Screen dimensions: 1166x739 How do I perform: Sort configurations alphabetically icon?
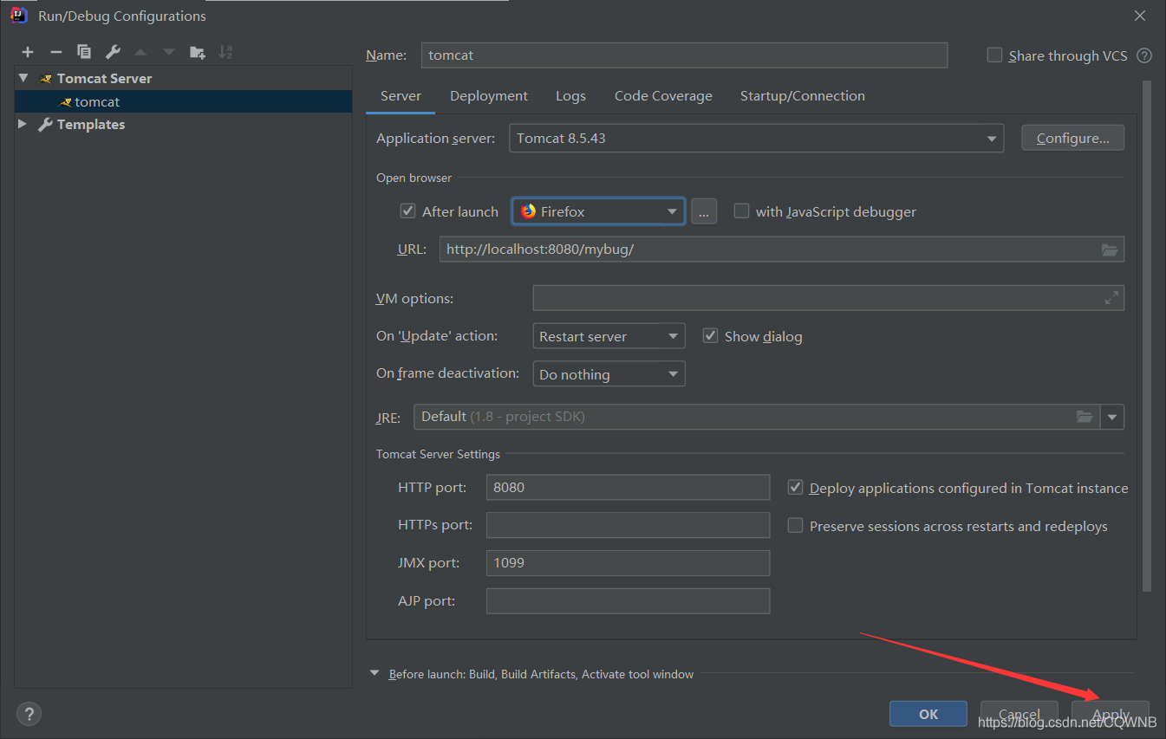click(x=225, y=52)
